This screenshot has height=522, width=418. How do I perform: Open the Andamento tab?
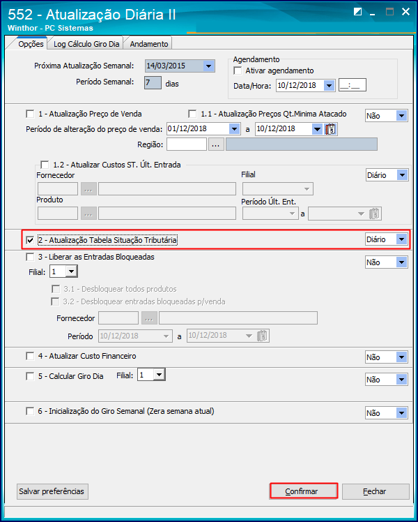point(148,44)
